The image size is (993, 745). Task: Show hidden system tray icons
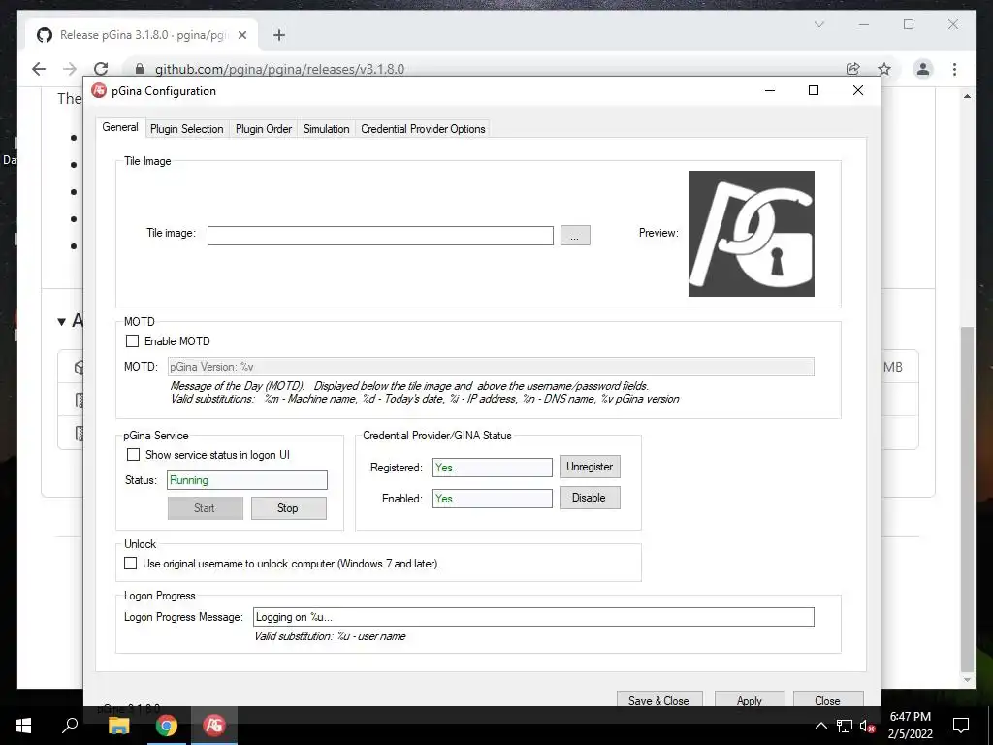(x=820, y=726)
